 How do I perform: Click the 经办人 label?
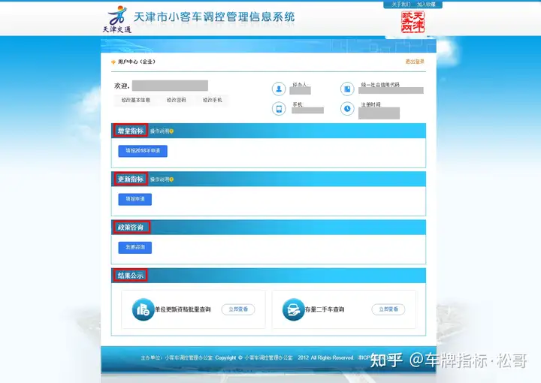(x=301, y=84)
